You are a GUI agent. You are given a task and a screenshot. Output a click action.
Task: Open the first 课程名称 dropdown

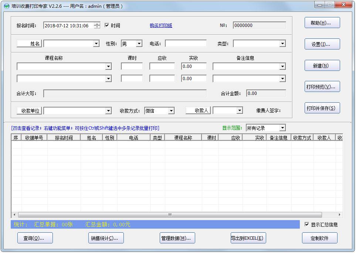tap(109, 66)
